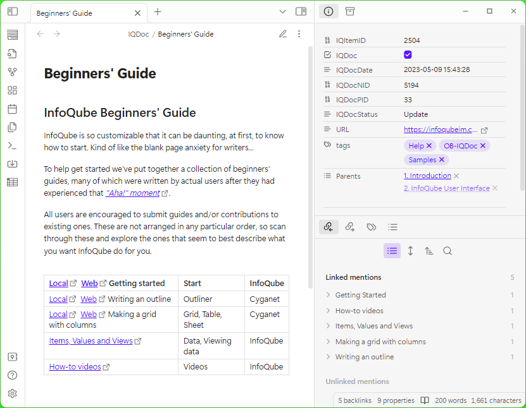Viewport: 526px width, 408px height.
Task: Open graph view from the ribbon
Action: click(13, 72)
